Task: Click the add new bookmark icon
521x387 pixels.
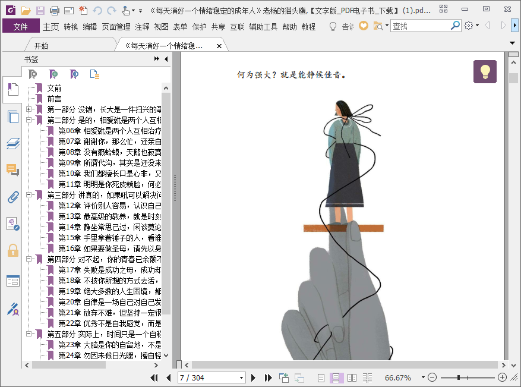Action: 53,74
